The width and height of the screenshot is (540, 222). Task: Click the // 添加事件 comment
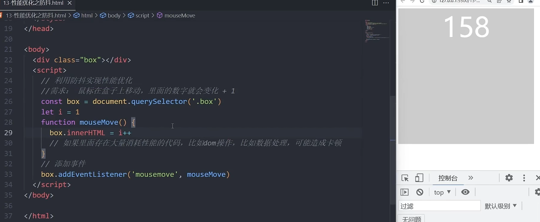[x=63, y=164]
